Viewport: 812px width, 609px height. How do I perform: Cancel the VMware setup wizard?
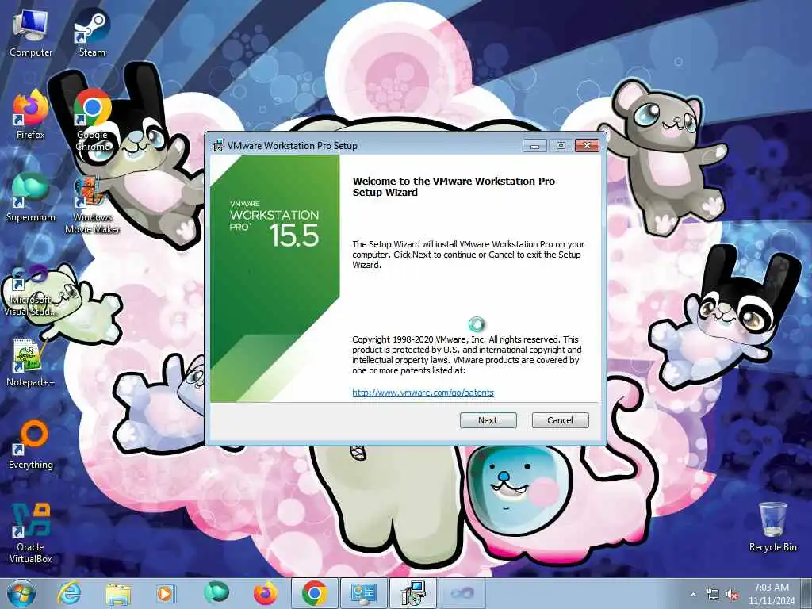[x=560, y=420]
